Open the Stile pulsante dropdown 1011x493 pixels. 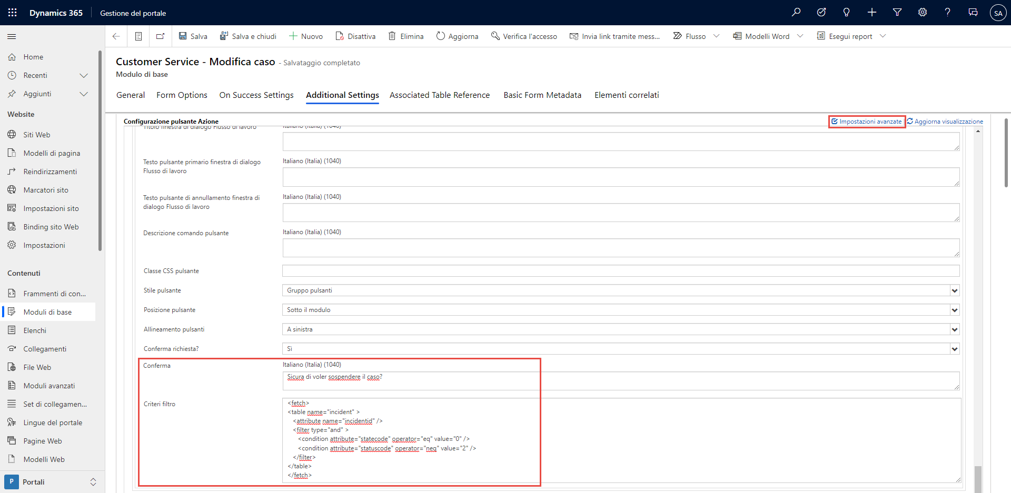pos(620,290)
